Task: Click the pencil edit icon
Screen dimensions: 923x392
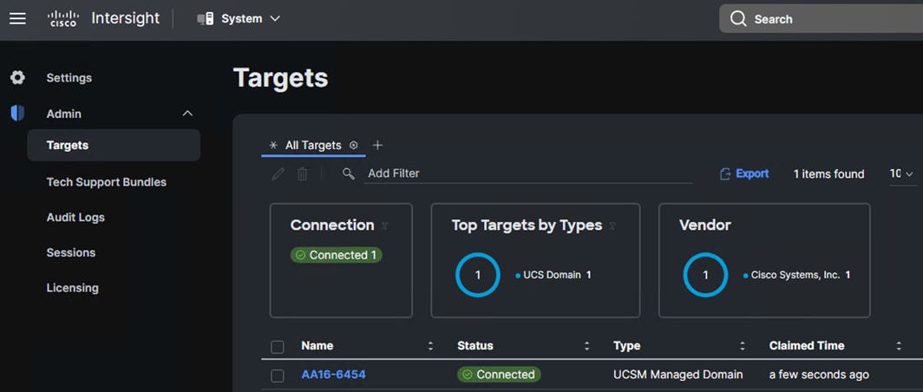Action: [x=278, y=173]
